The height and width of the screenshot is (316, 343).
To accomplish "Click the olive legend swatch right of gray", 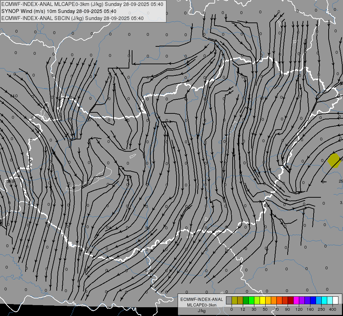I will (x=234, y=300).
